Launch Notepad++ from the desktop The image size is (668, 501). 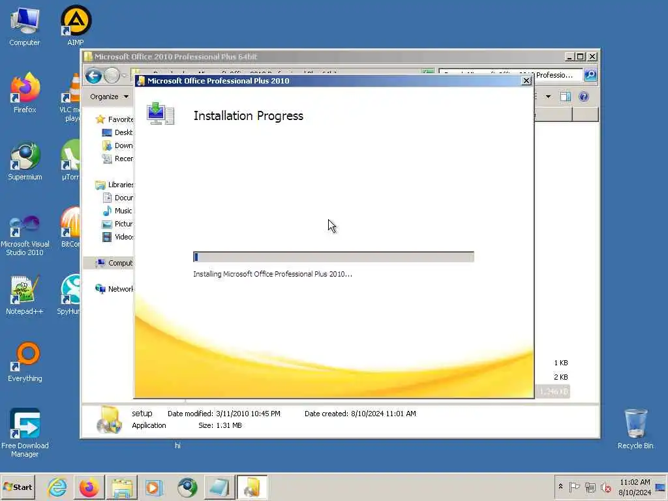coord(25,295)
